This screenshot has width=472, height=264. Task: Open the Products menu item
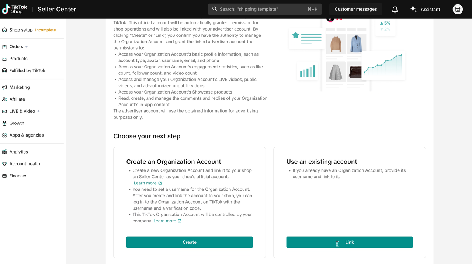point(18,59)
